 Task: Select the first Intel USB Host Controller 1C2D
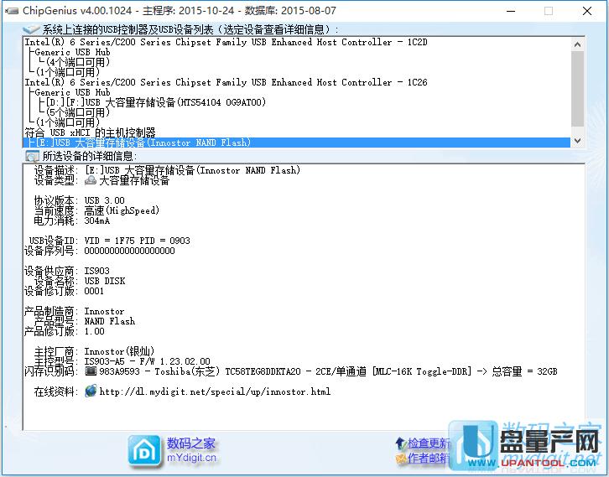pos(225,42)
